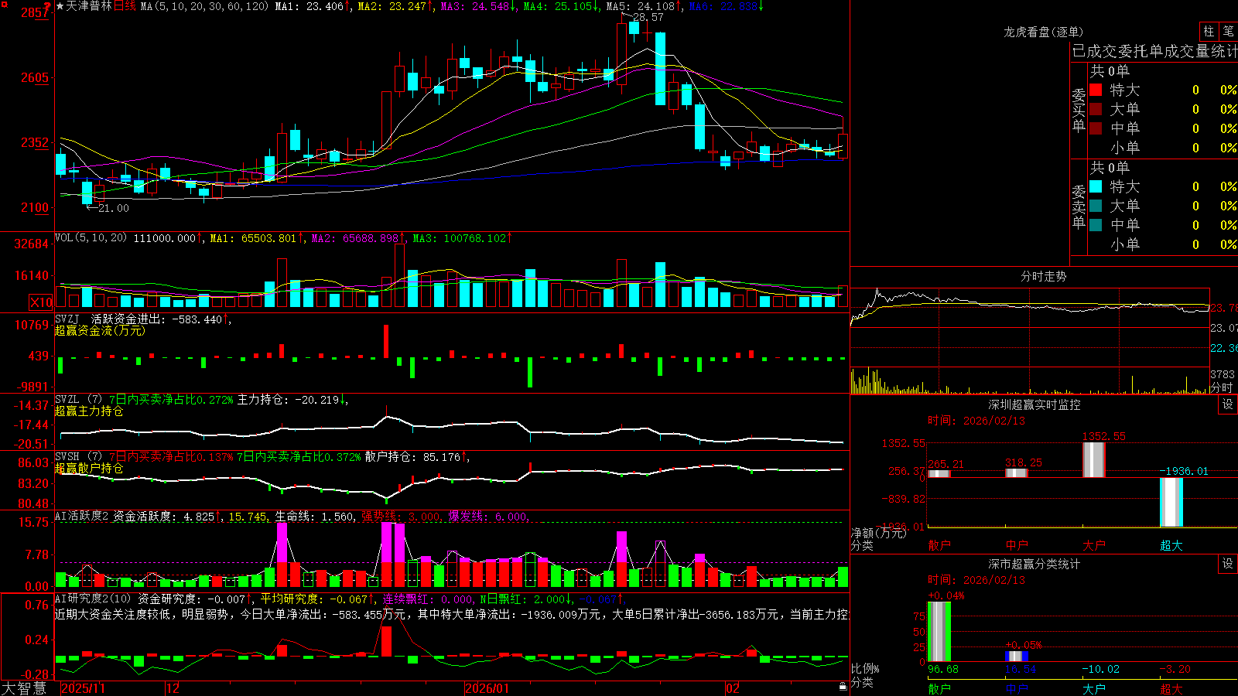Image resolution: width=1238 pixels, height=696 pixels.
Task: Click the 中户 bar showing 318.25
Action: [1017, 473]
